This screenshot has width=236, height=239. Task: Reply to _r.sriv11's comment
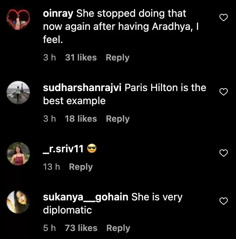(81, 167)
